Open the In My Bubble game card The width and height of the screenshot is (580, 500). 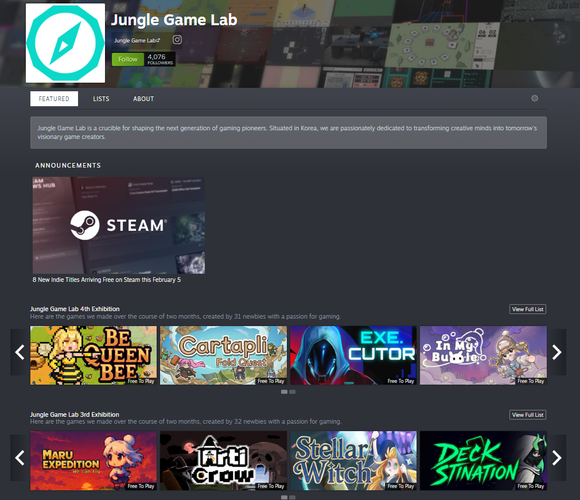[x=483, y=355]
